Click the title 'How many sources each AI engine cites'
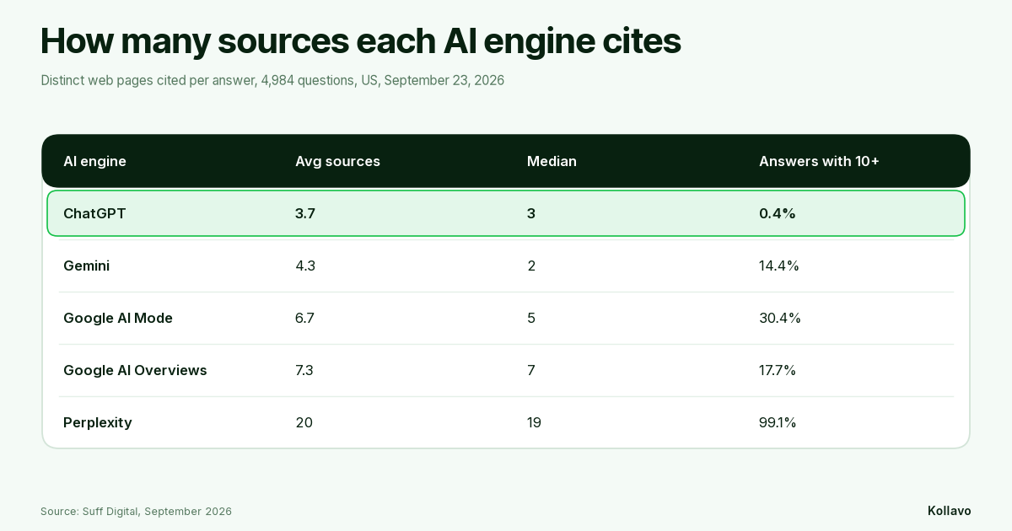The width and height of the screenshot is (1012, 531). (x=361, y=41)
